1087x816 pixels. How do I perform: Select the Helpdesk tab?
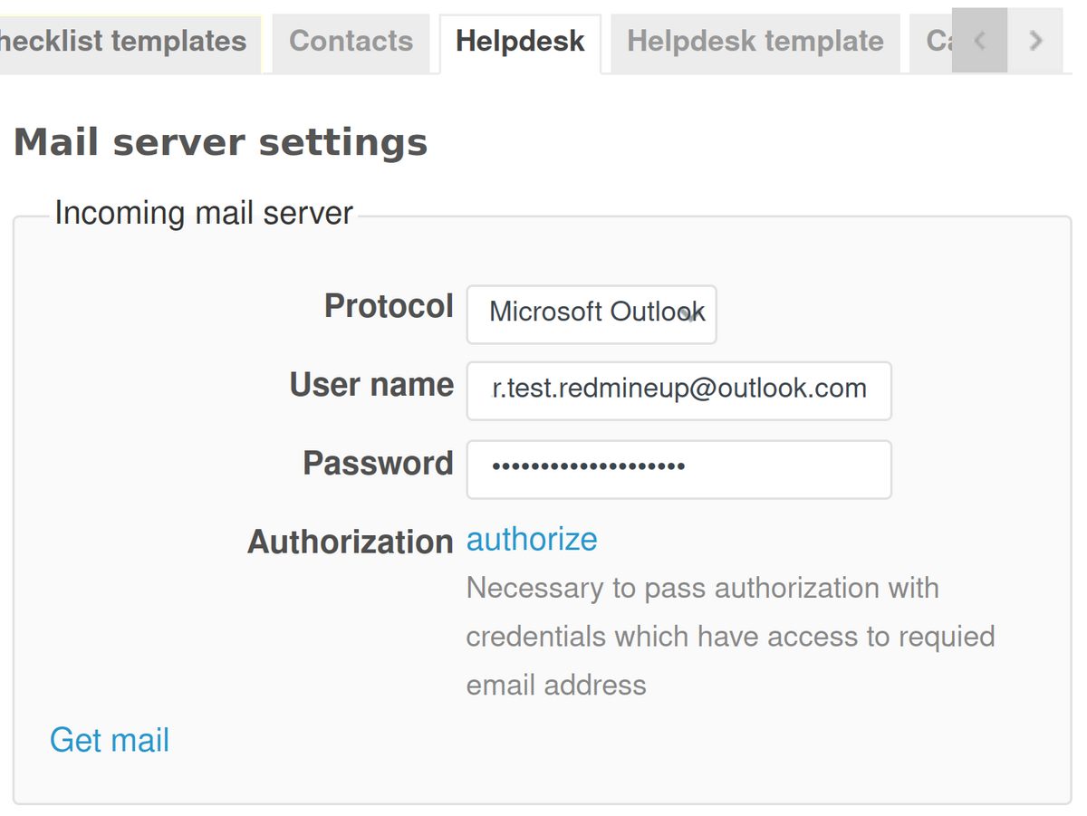[520, 42]
